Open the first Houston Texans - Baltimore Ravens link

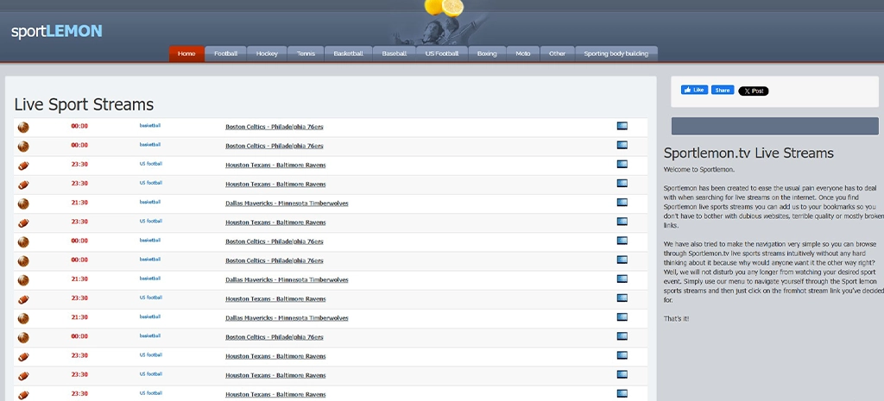pos(275,165)
